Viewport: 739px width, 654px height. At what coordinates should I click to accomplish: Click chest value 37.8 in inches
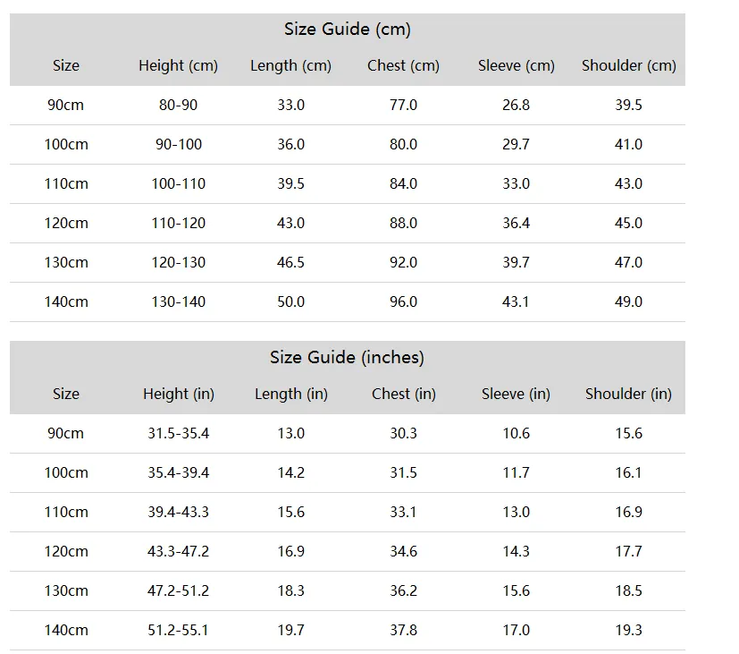click(403, 631)
